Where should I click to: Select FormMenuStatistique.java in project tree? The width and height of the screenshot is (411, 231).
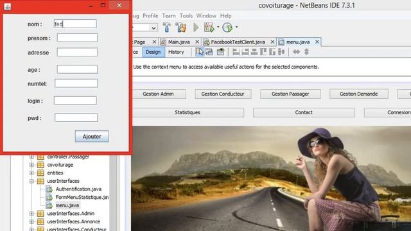click(x=82, y=197)
